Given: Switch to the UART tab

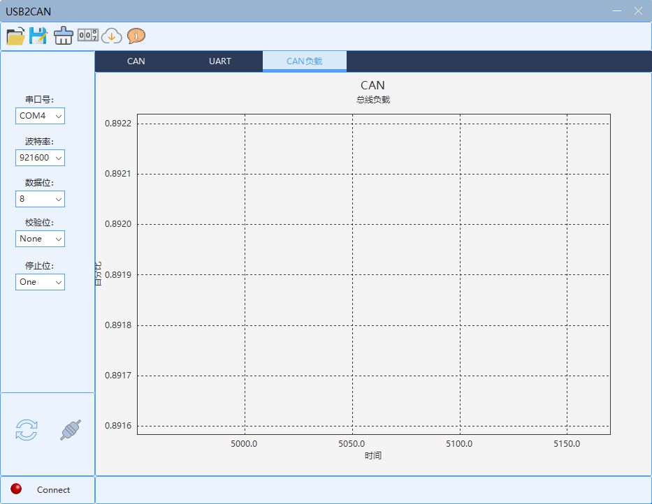Looking at the screenshot, I should click(220, 61).
